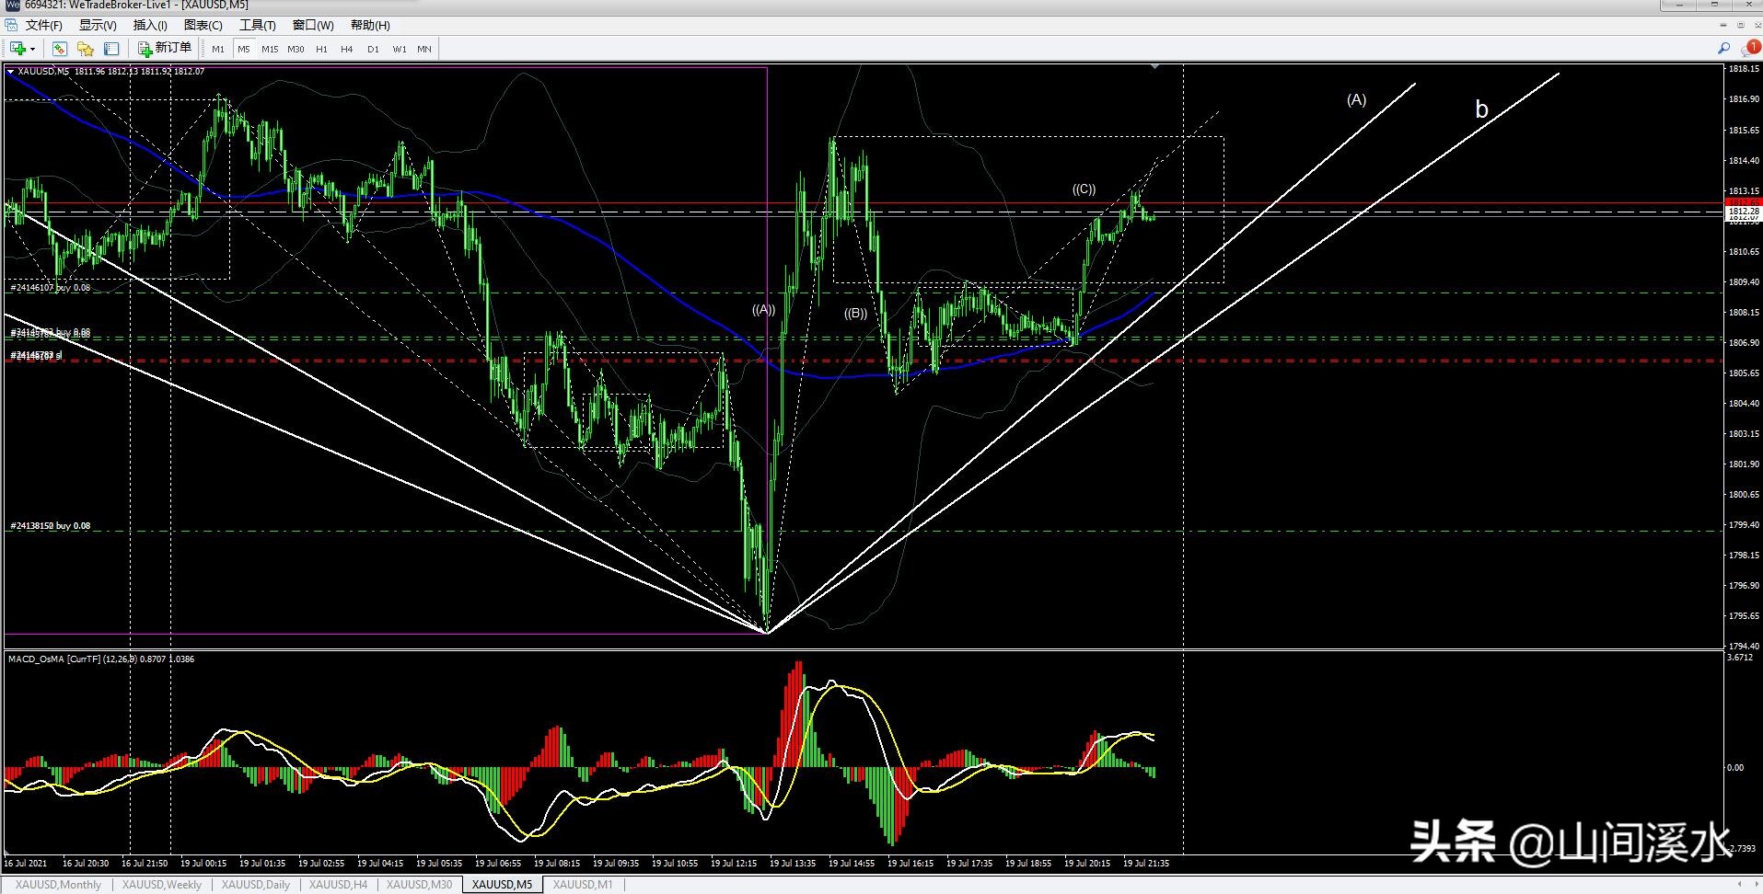Screen dimensions: 1763x894
Task: Select the XAUUSD,M5 chart tab
Action: pos(502,885)
